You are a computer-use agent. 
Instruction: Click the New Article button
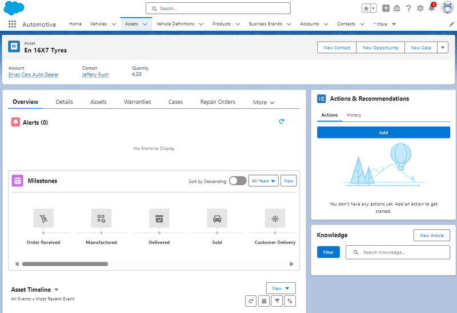click(432, 235)
